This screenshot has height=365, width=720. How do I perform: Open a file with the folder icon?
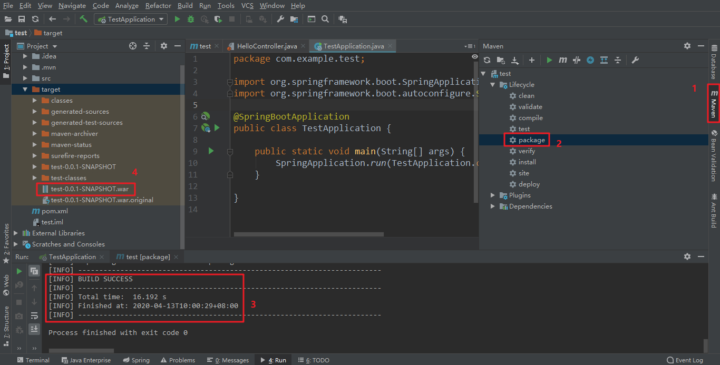click(8, 19)
